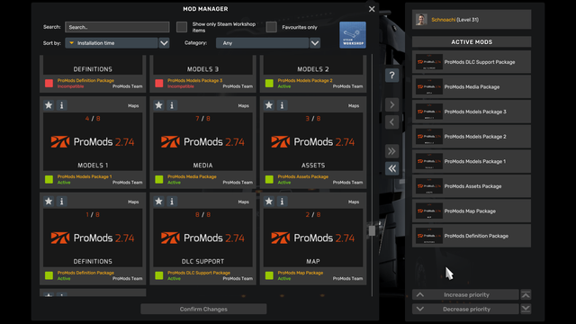This screenshot has height=324, width=576.
Task: Click into the mod Search field
Action: [x=117, y=27]
